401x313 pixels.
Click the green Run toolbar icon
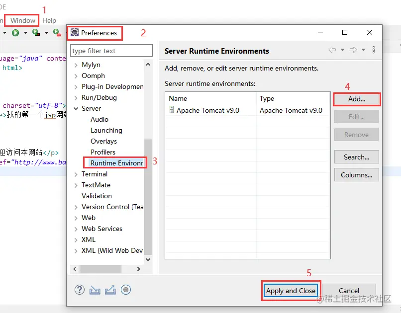[x=15, y=33]
